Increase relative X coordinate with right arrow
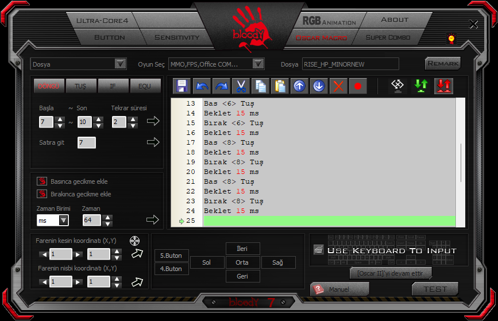This screenshot has height=321, width=498. [78, 282]
